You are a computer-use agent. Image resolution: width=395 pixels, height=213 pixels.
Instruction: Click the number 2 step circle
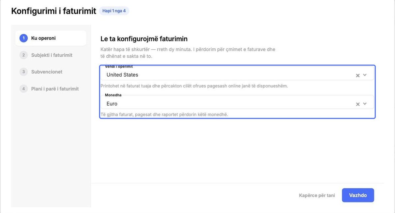[x=23, y=55]
